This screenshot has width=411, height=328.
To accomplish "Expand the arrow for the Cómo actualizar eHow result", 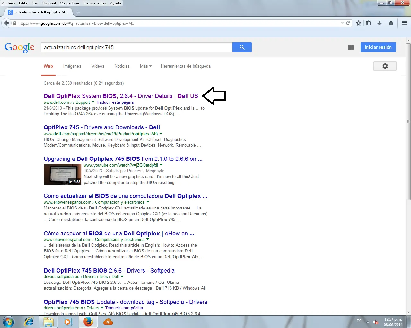I will tap(148, 202).
